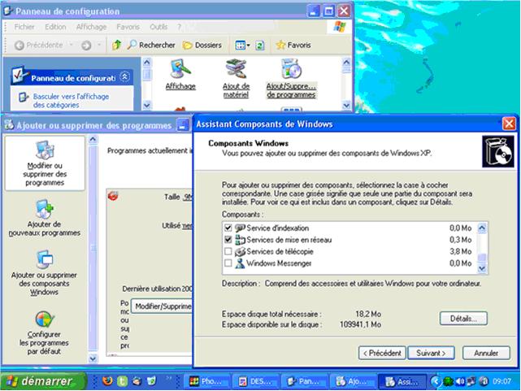Open the Affichage menu
The height and width of the screenshot is (391, 521).
point(91,27)
